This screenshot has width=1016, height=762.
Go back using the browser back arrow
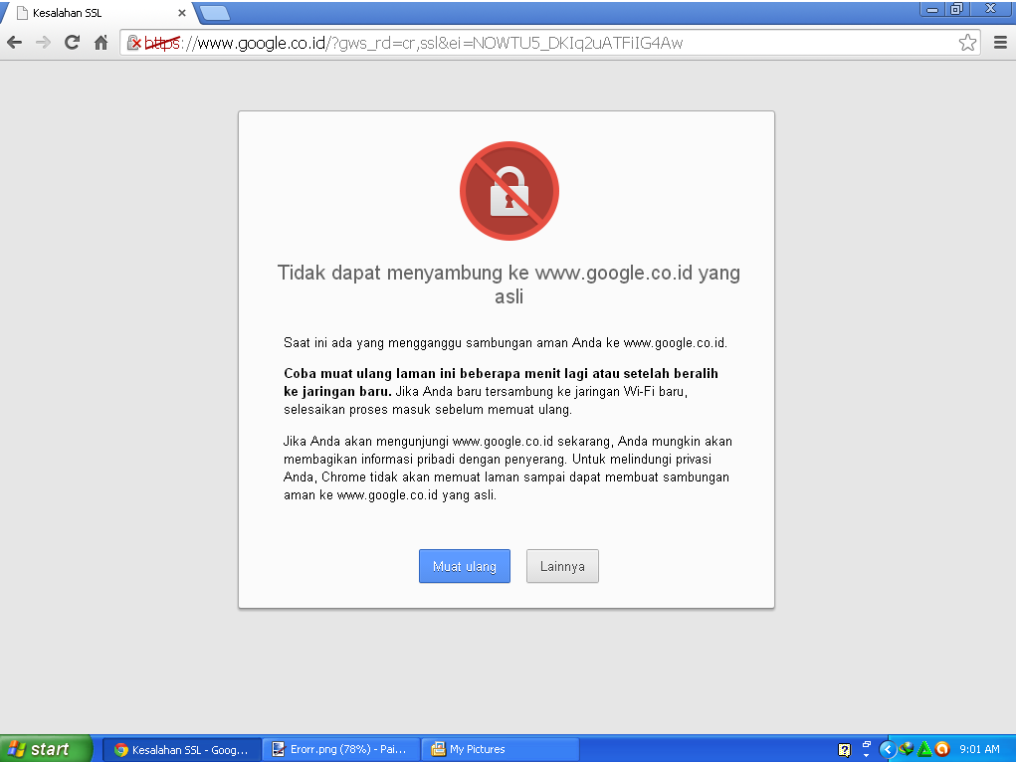click(x=14, y=43)
